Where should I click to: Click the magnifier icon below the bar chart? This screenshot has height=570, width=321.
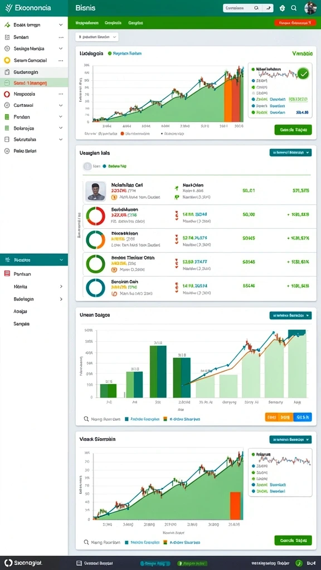click(x=86, y=419)
